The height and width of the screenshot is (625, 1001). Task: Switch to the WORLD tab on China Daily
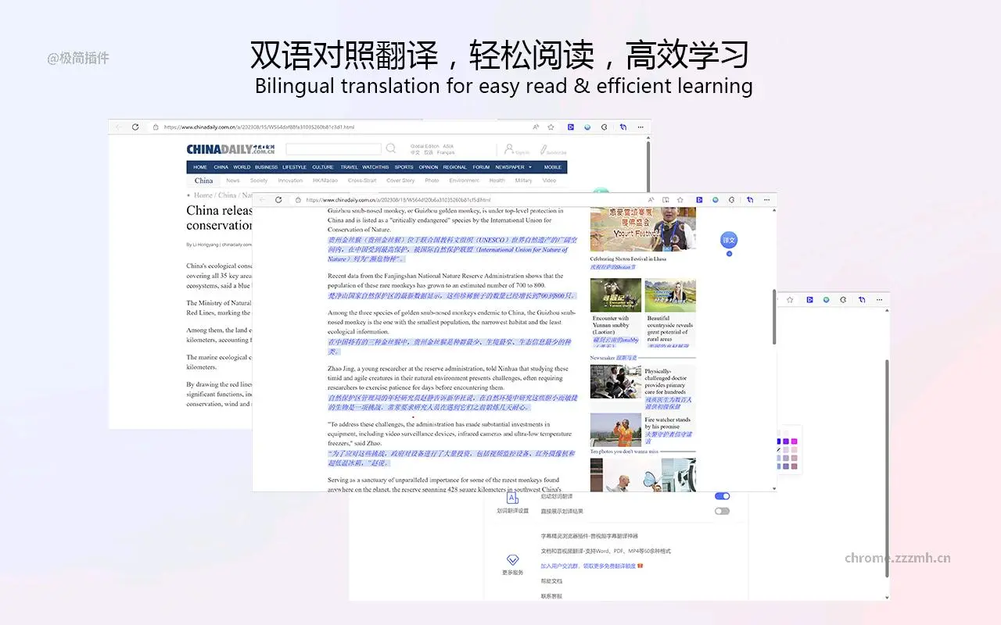(x=242, y=166)
